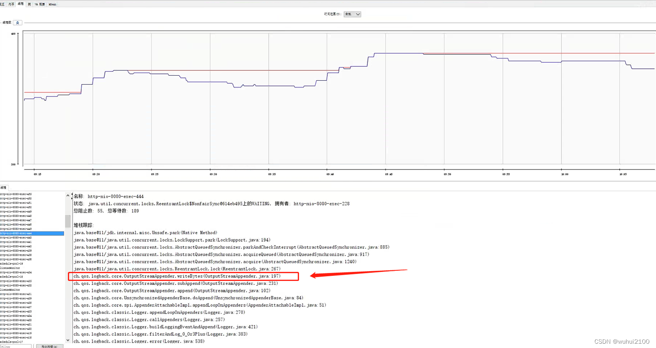The image size is (656, 348).
Task: Click the acquireQueued stack line
Action: click(x=221, y=254)
